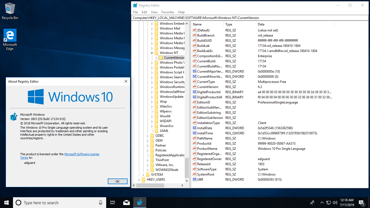Show hidden system tray icons chevron
Viewport: 370px width, 208px height.
(322, 203)
